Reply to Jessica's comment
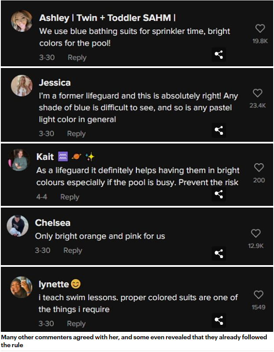 [x=76, y=133]
